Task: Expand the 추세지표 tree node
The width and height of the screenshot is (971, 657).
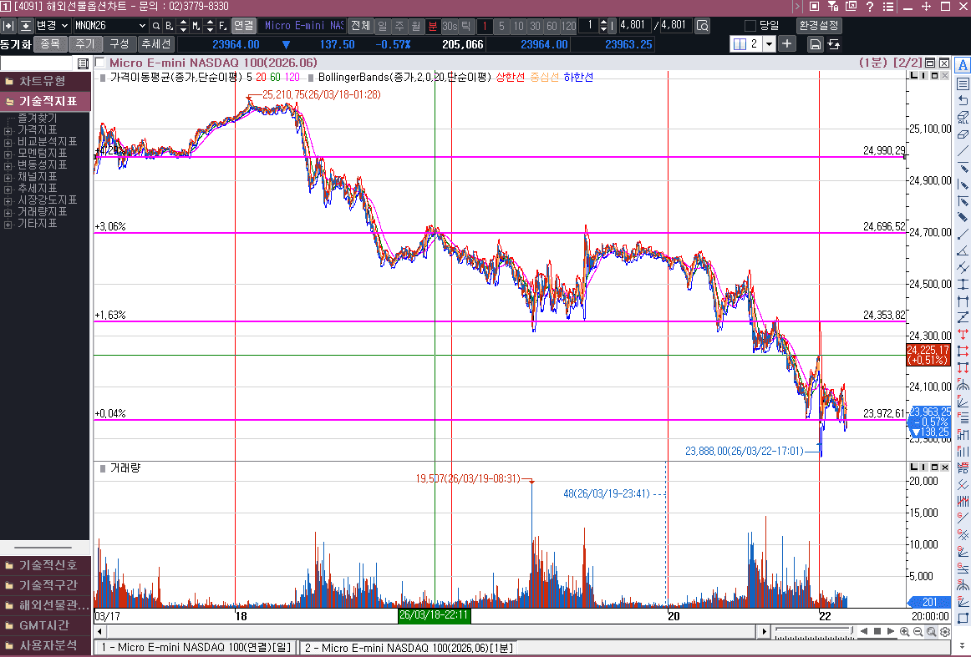Action: click(8, 189)
